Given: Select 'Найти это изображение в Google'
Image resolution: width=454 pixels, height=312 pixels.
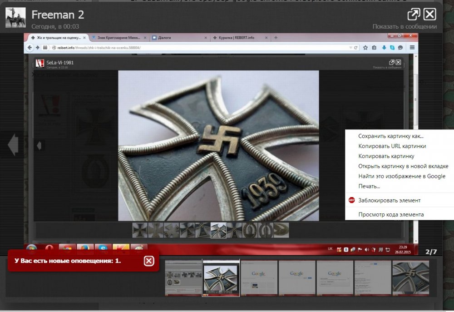Looking at the screenshot, I should [401, 176].
